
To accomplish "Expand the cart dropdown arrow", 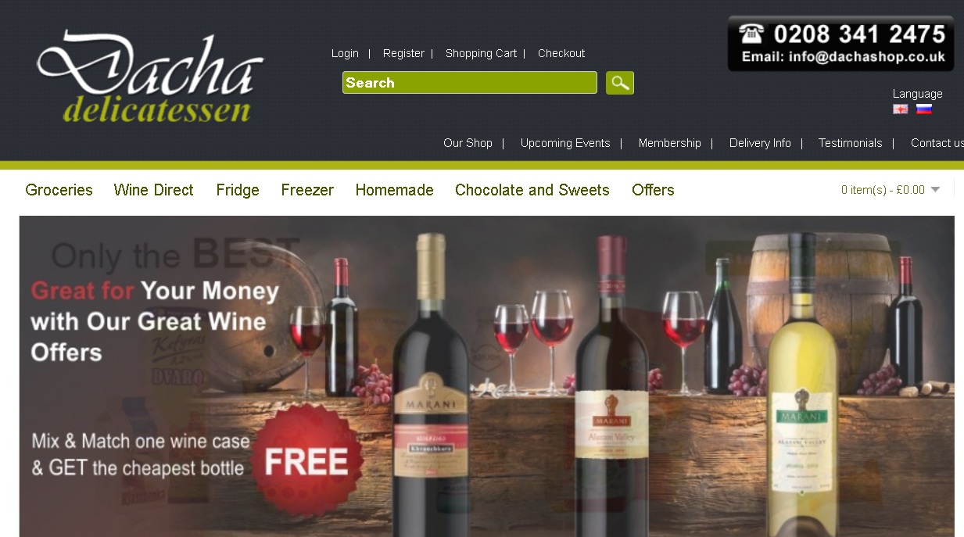I will click(936, 189).
